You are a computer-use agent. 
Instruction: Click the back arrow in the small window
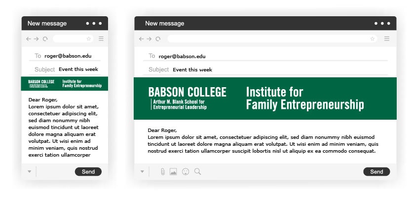pyautogui.click(x=29, y=39)
